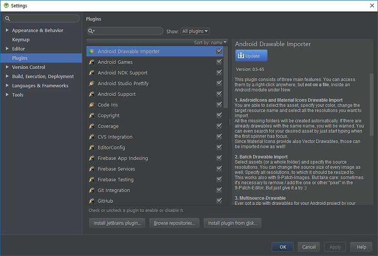This screenshot has width=378, height=256.
Task: Click the Firebase Testing plugin icon
Action: click(91, 179)
